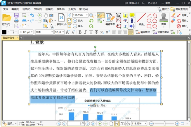Open the Stamp tool
This screenshot has height=127, width=191.
click(164, 18)
